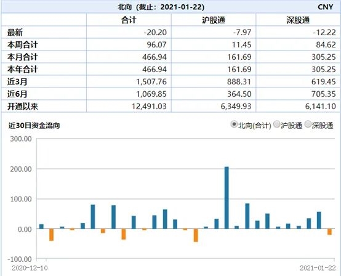
Task: Click the 1,069.85 value
Action: (x=151, y=94)
